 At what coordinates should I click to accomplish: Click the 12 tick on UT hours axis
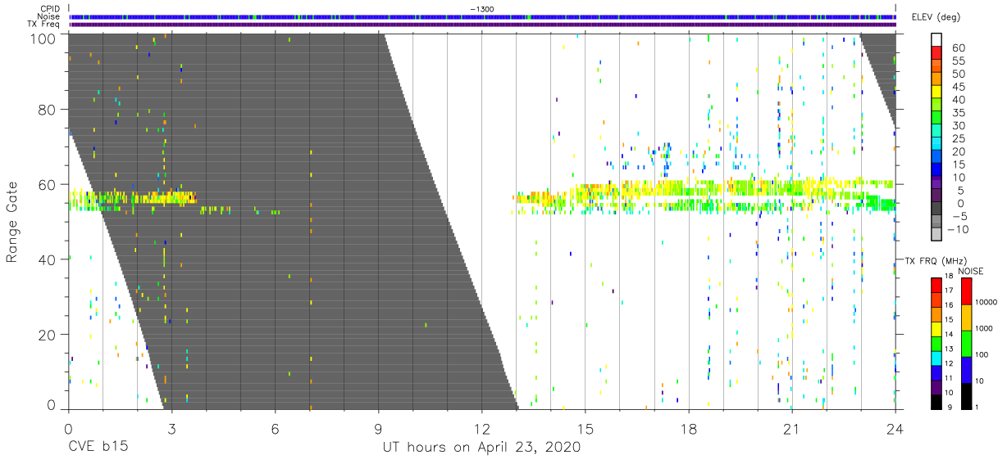click(482, 429)
